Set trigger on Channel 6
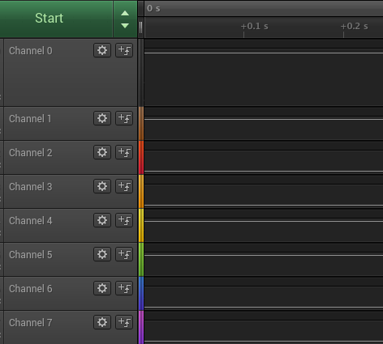The image size is (383, 344). [124, 288]
